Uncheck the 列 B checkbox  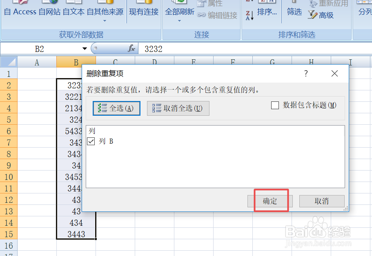91,142
